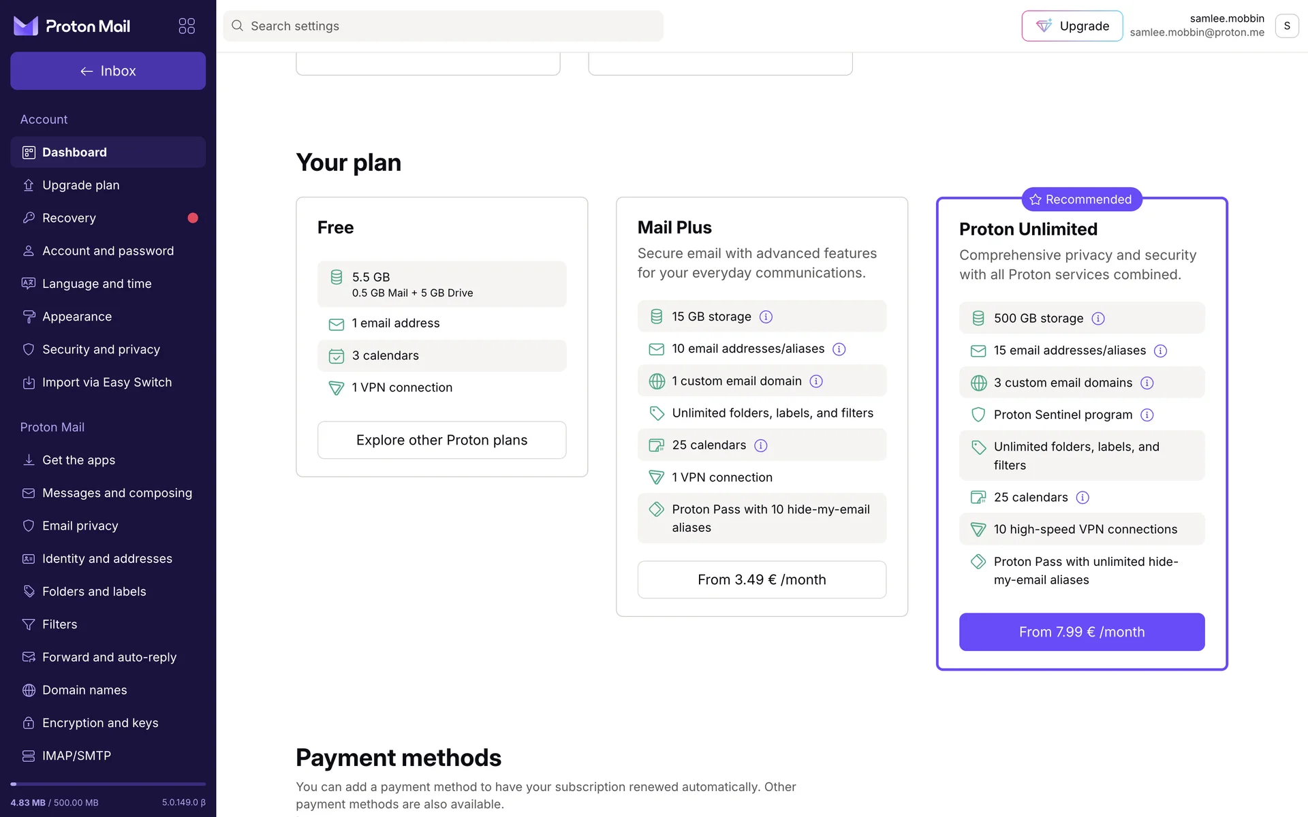Click info icon next to Mail Plus 25 calendars

761,445
